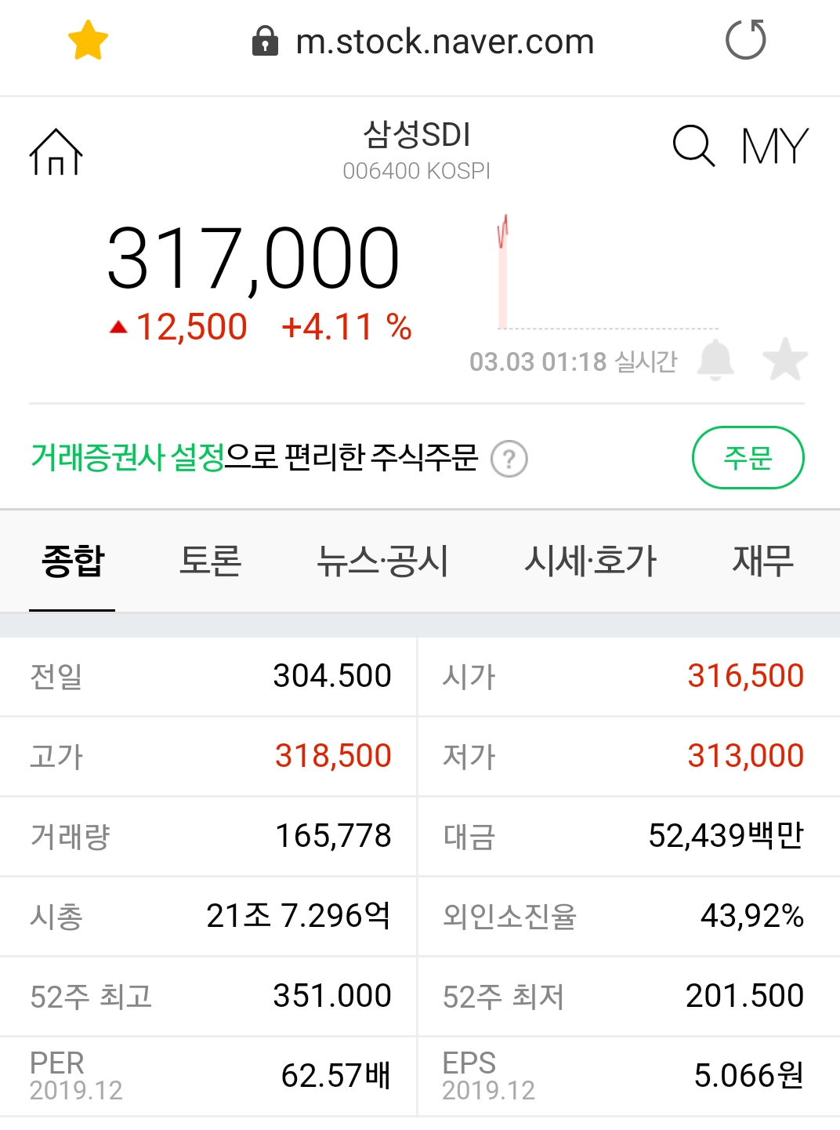Click the m.stock.naver.com address field
This screenshot has height=1130, width=840.
444,42
